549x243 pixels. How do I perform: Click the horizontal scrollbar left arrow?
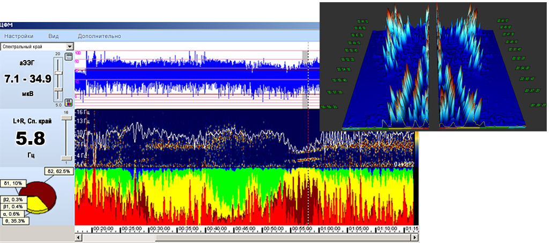(x=78, y=238)
